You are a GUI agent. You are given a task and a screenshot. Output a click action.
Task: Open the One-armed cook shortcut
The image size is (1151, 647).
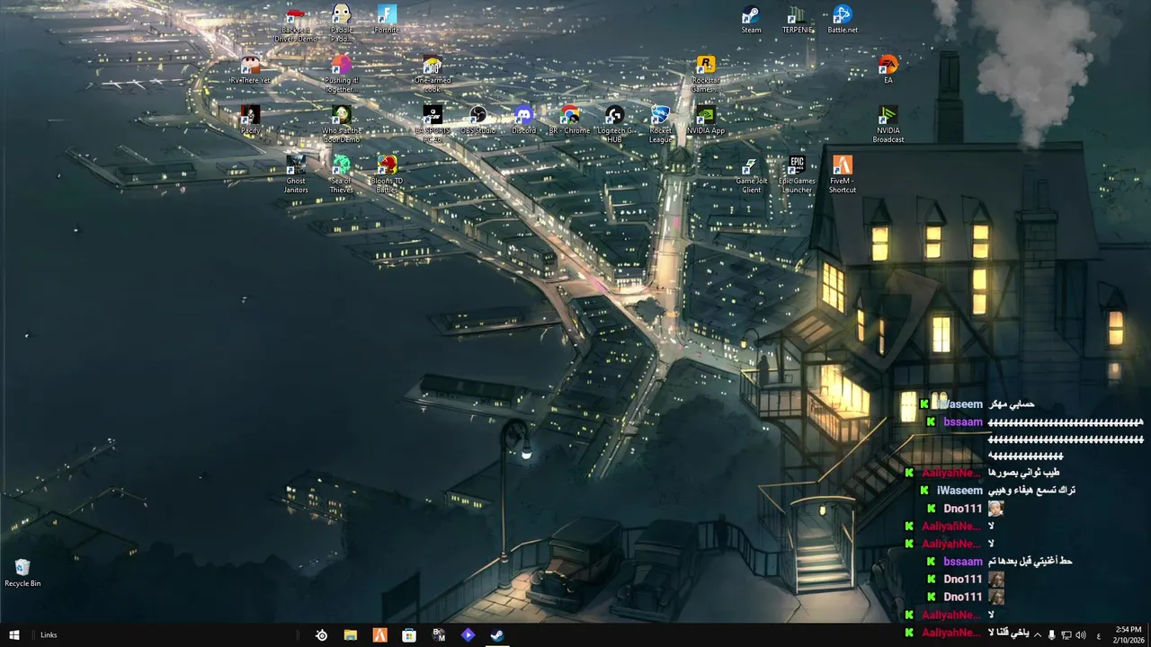click(433, 74)
